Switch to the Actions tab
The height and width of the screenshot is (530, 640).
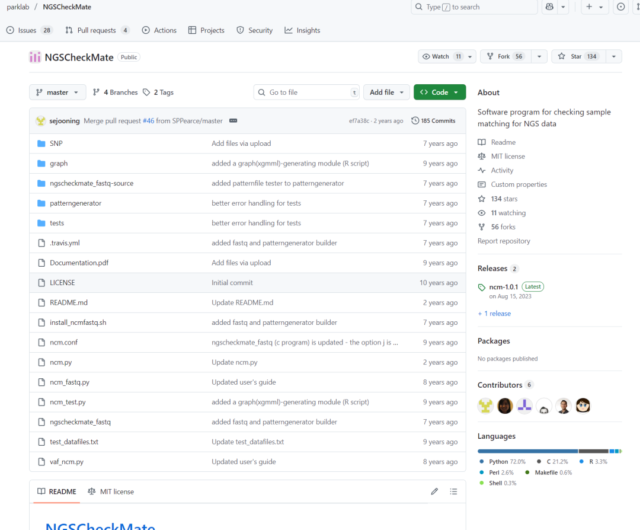click(159, 30)
